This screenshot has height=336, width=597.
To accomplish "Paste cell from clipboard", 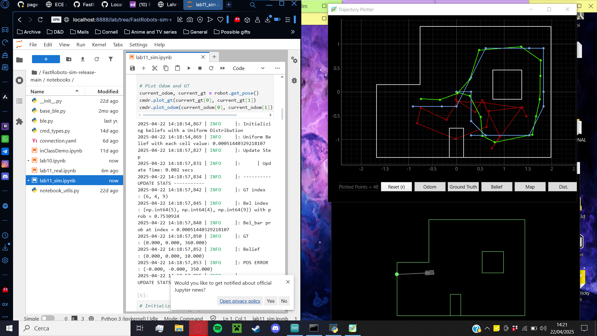I will [178, 68].
